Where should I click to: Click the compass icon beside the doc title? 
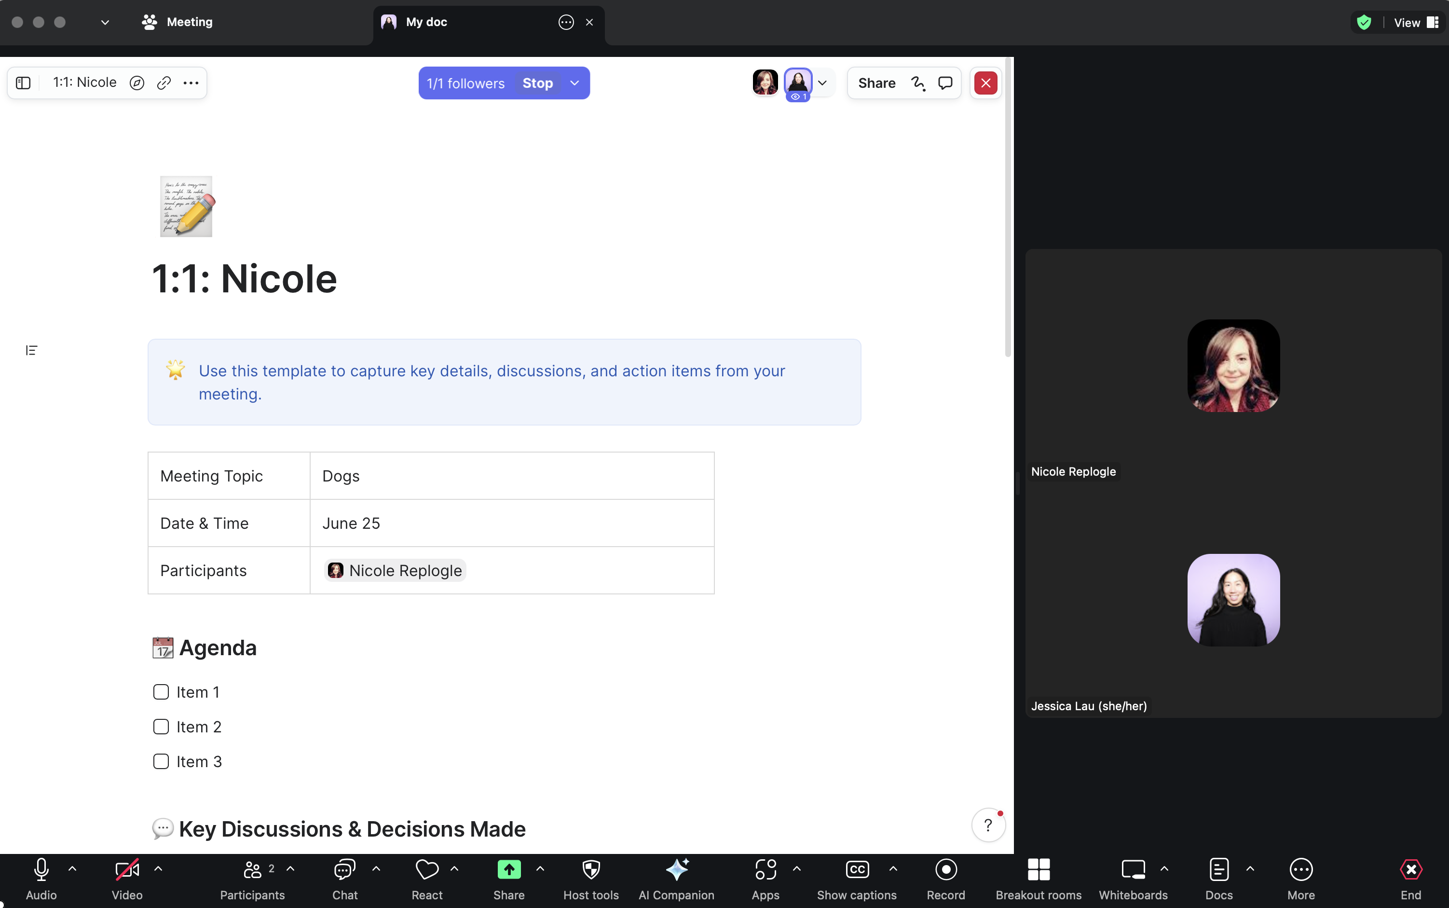137,83
